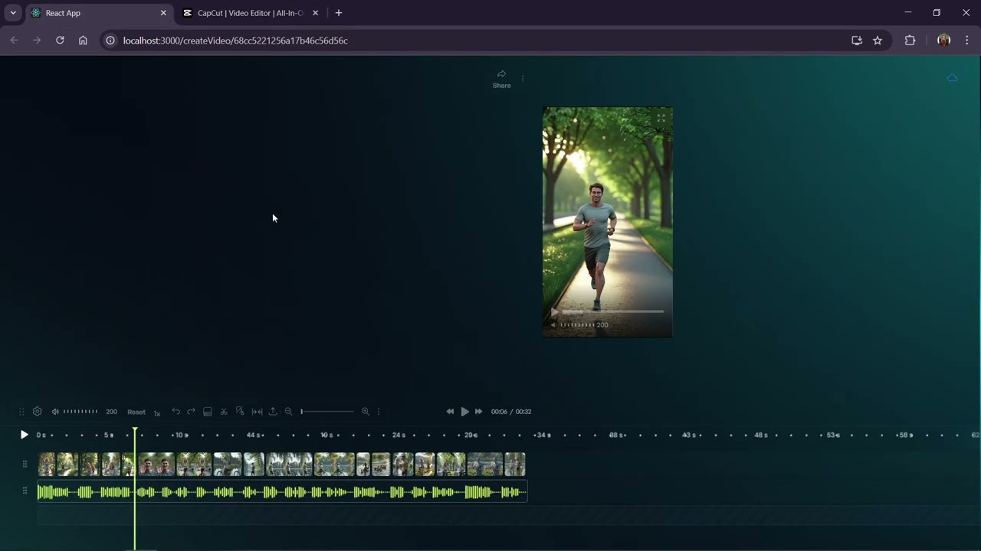Screen dimensions: 981x551
Task: Expand the preview to fullscreen
Action: point(661,118)
